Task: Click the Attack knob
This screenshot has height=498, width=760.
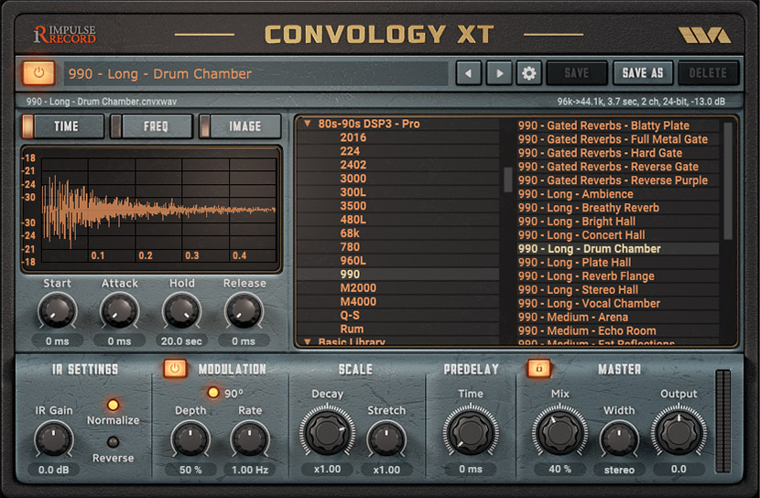Action: (x=119, y=311)
